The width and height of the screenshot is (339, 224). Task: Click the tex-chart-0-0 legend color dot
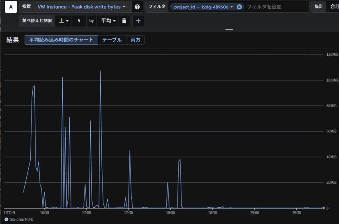click(6, 219)
